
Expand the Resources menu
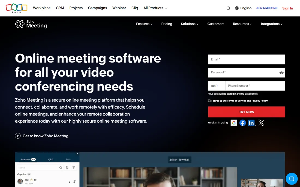[242, 24]
